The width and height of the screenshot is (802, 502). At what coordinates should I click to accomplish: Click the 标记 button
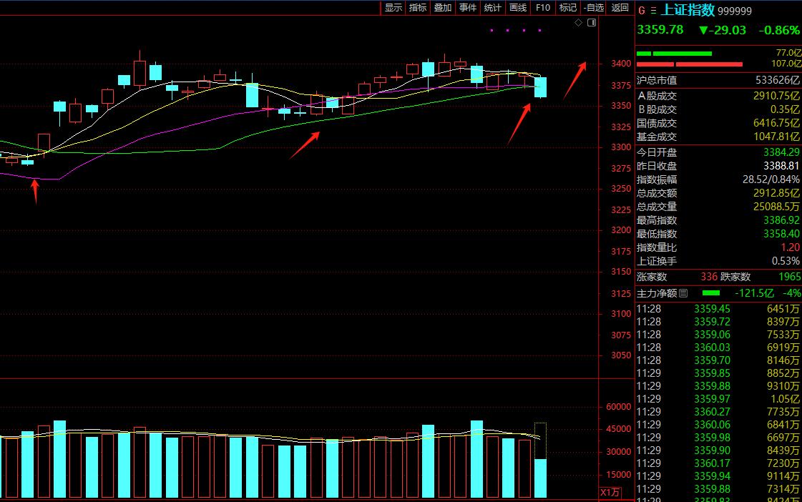point(568,8)
